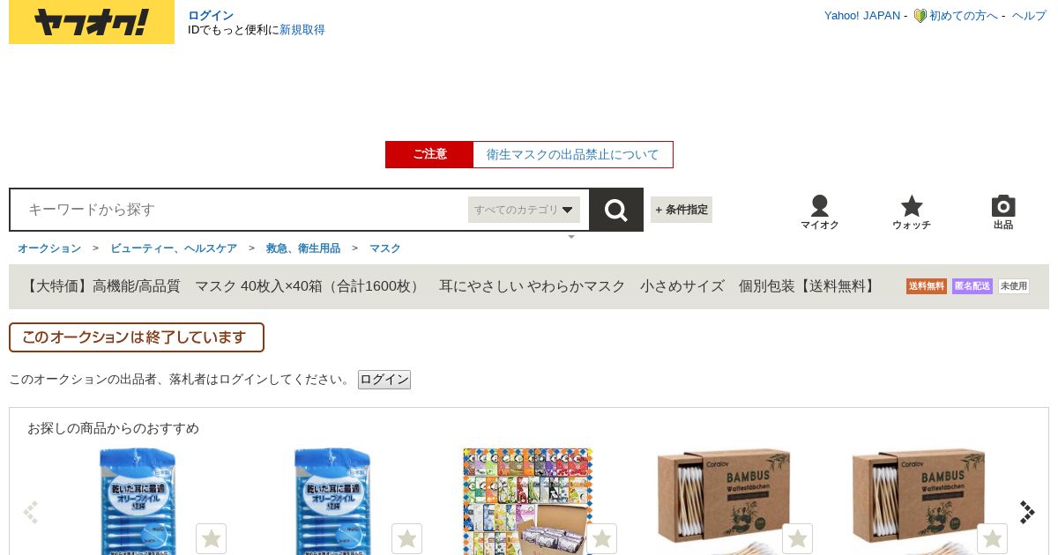Click the Yahoo Auctions logo
This screenshot has height=555, width=1058.
click(x=92, y=22)
